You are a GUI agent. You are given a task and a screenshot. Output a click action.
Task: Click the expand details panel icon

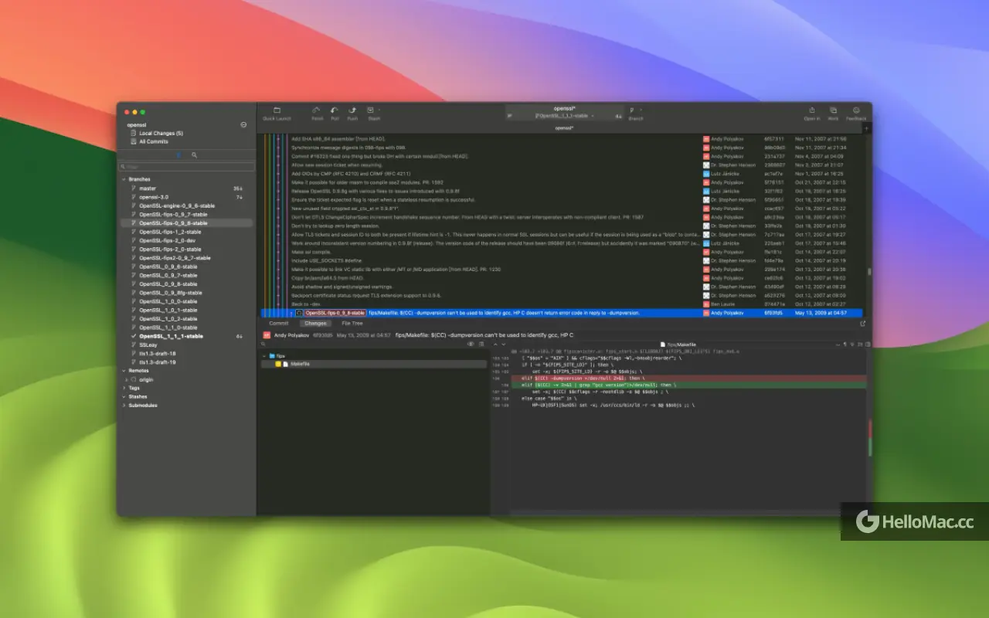(863, 324)
